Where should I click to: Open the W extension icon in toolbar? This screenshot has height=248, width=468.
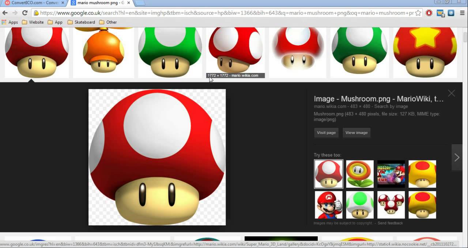click(440, 13)
